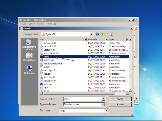Select the setspn application icon
The image size is (162, 121).
point(42,67)
